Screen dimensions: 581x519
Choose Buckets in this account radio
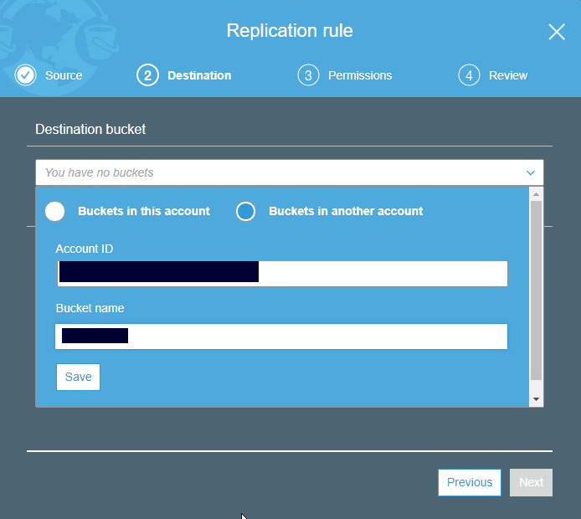coord(55,211)
